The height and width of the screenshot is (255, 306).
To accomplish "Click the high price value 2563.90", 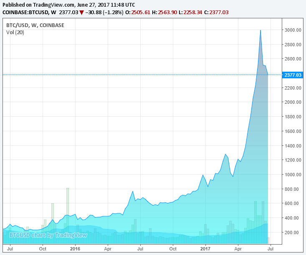I will pyautogui.click(x=167, y=12).
